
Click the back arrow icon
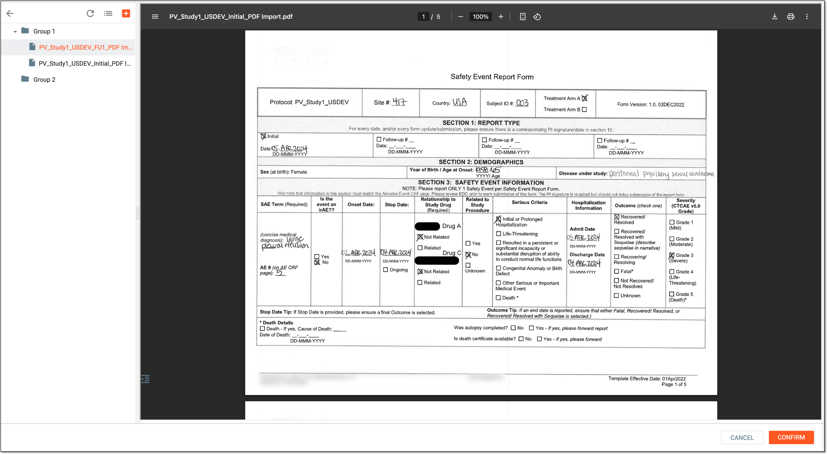pyautogui.click(x=10, y=13)
